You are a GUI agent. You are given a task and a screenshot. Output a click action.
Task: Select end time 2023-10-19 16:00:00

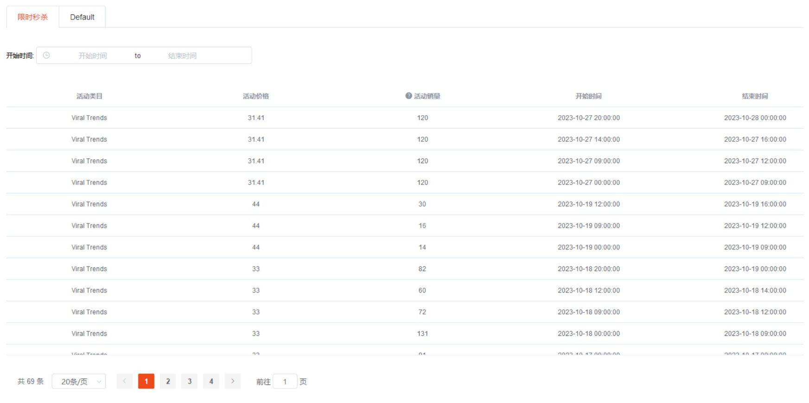pyautogui.click(x=755, y=204)
